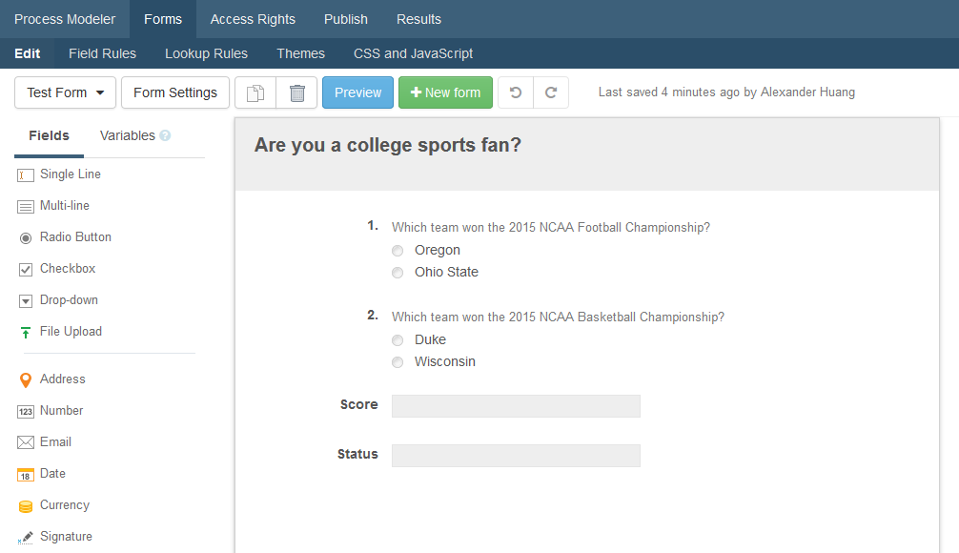This screenshot has height=553, width=959.
Task: Choose the Ohio State radio option
Action: click(398, 273)
